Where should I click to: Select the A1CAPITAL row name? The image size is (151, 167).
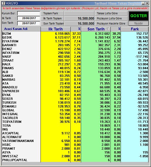(x=11, y=133)
